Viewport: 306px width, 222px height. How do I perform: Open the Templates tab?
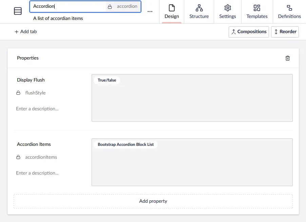point(257,12)
